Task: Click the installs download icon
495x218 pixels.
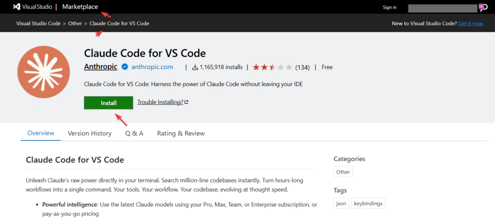Action: pyautogui.click(x=195, y=67)
